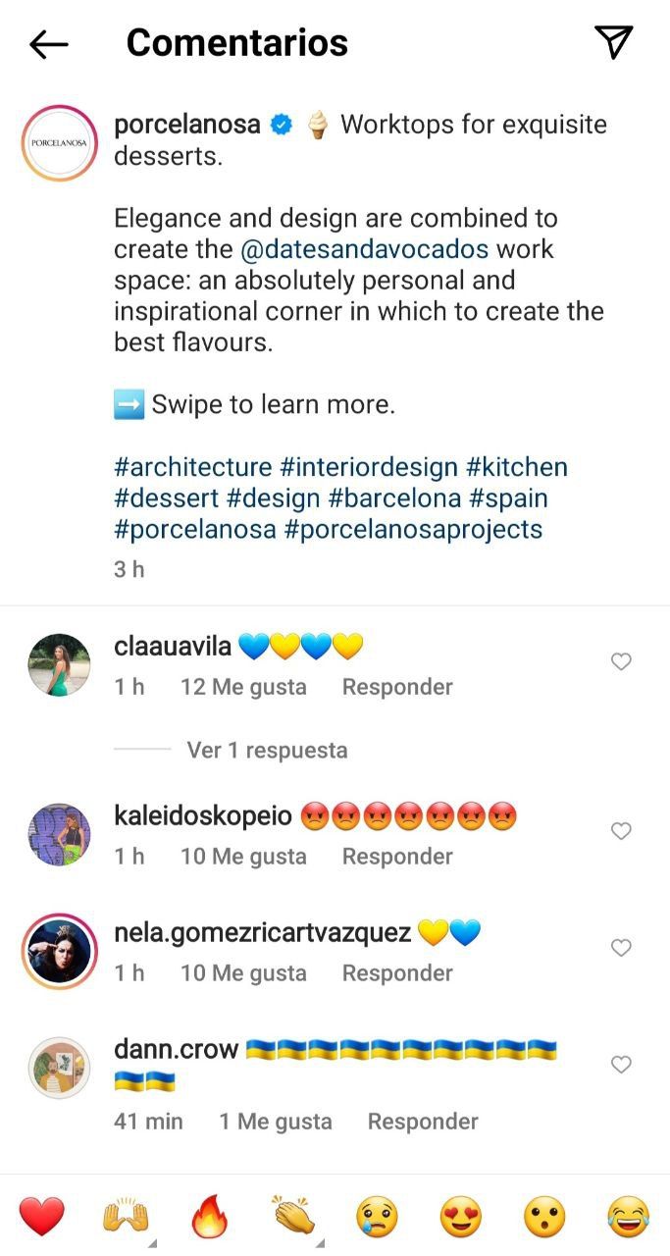The width and height of the screenshot is (670, 1256).
Task: View Porcelanosa profile picture
Action: click(x=60, y=143)
